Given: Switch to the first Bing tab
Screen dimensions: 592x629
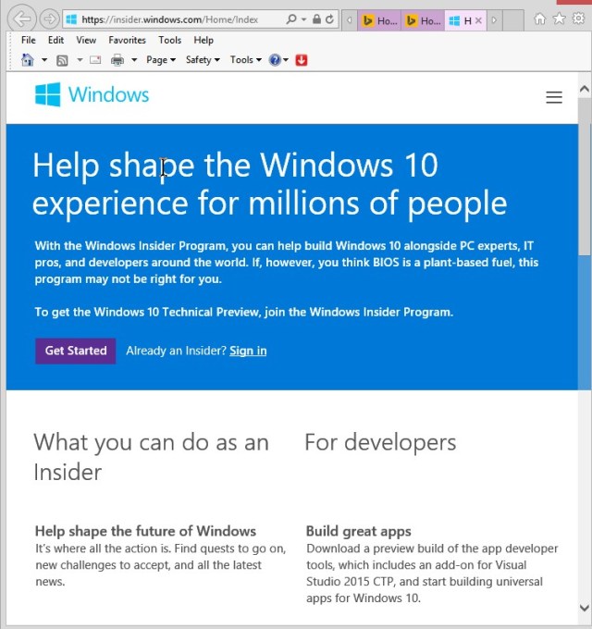Looking at the screenshot, I should click(379, 19).
